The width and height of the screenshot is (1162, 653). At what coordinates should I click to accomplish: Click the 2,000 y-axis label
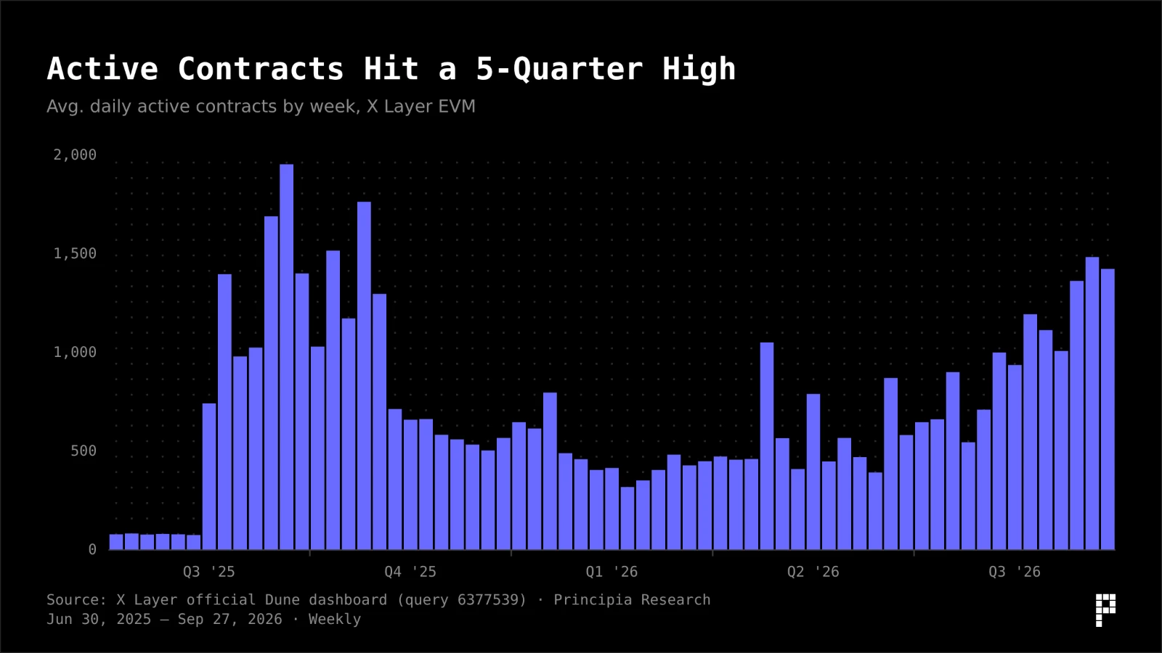tap(75, 155)
